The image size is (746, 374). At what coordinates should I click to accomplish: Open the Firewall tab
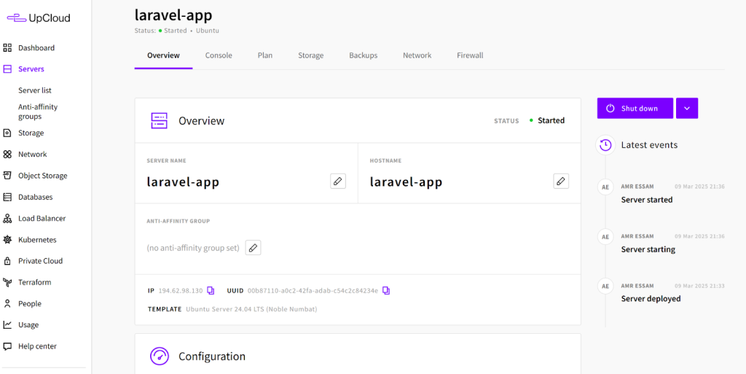[470, 55]
